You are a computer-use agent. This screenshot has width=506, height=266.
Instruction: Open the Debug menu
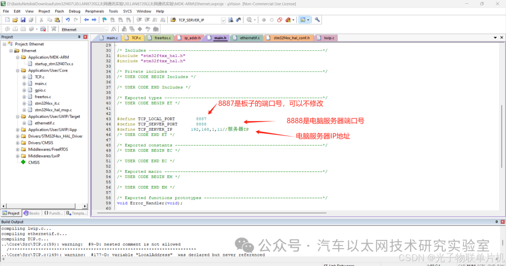point(74,11)
